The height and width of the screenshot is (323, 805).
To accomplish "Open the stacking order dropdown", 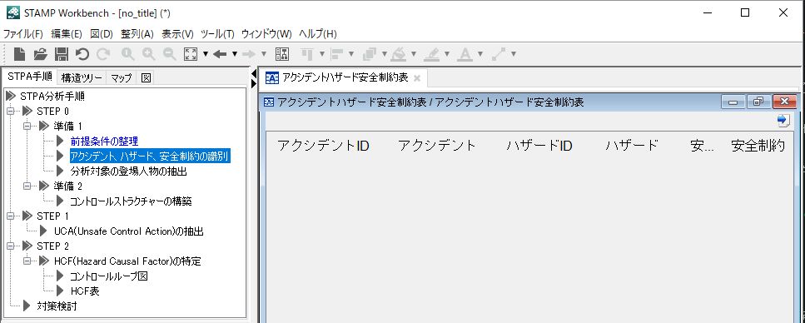I will (x=384, y=54).
